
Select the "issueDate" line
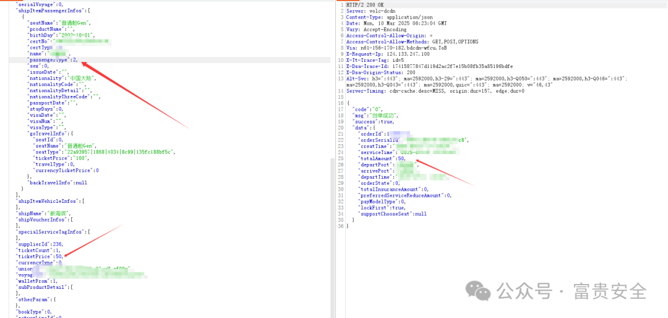pyautogui.click(x=47, y=72)
